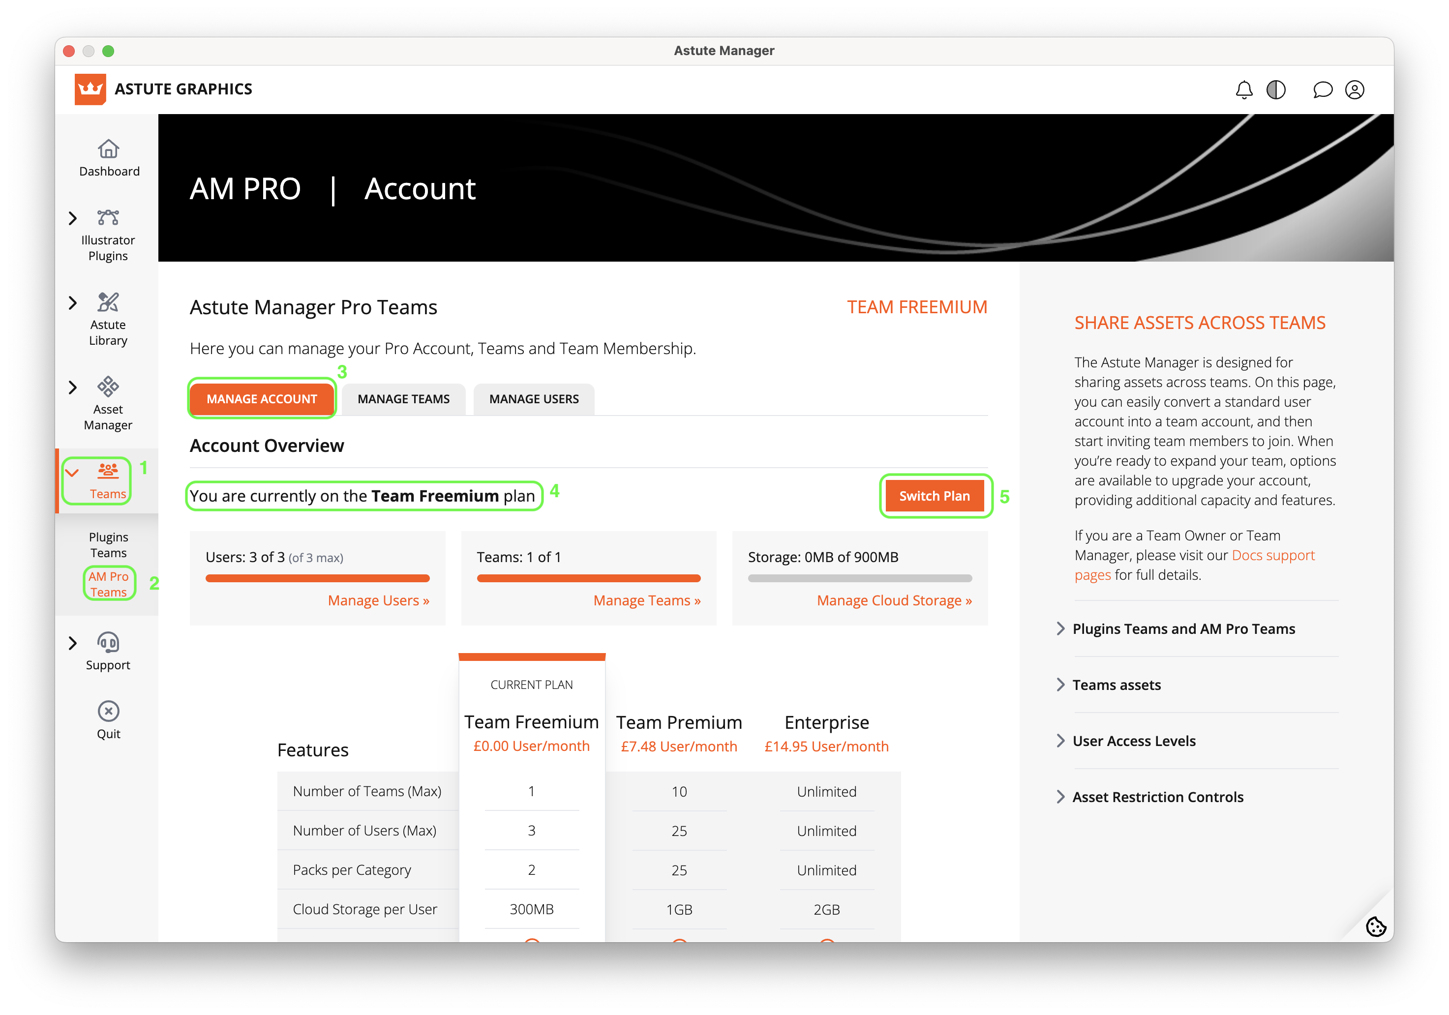
Task: Open Asset Manager sidebar icon
Action: [108, 387]
